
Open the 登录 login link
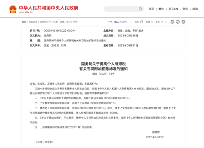click(185, 9)
